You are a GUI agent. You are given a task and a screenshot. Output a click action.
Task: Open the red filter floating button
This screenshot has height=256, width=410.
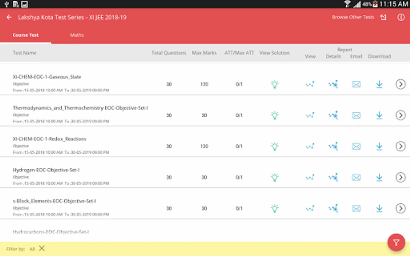click(396, 242)
